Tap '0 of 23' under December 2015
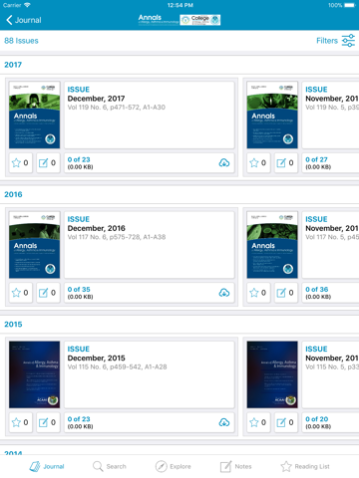The image size is (359, 478). click(x=79, y=419)
